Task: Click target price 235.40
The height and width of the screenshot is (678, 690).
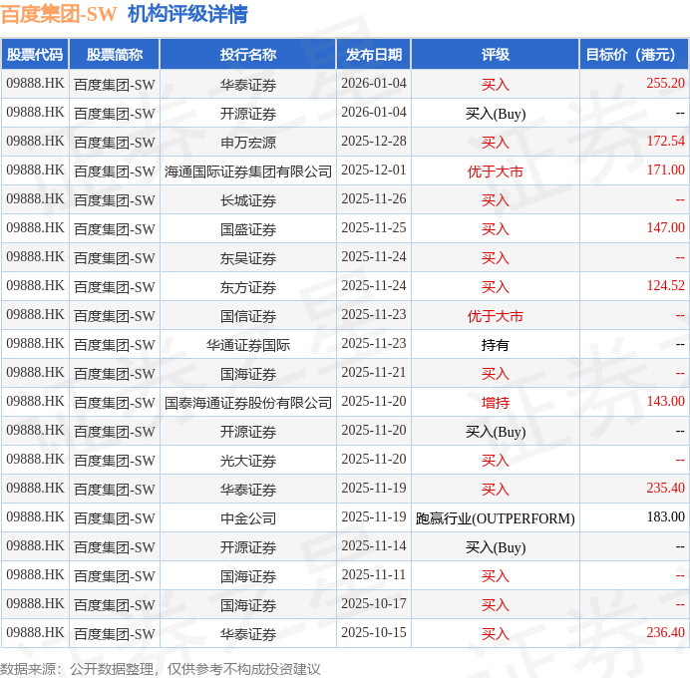Action: [665, 488]
